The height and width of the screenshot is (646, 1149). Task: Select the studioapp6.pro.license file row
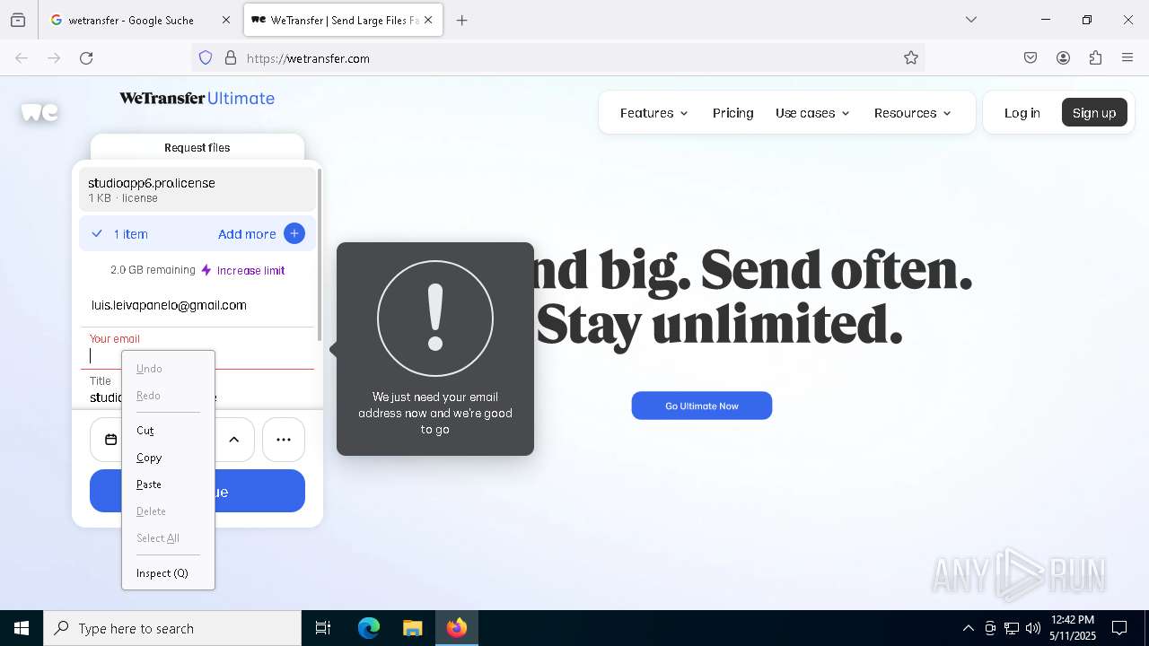(197, 189)
